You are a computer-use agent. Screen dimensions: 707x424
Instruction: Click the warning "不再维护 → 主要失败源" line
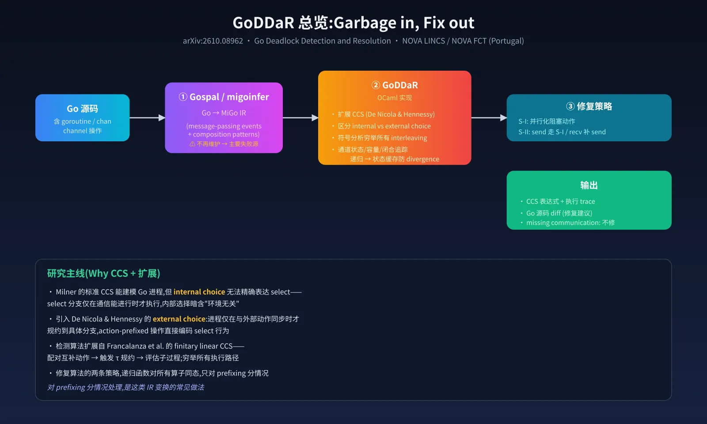(x=224, y=144)
